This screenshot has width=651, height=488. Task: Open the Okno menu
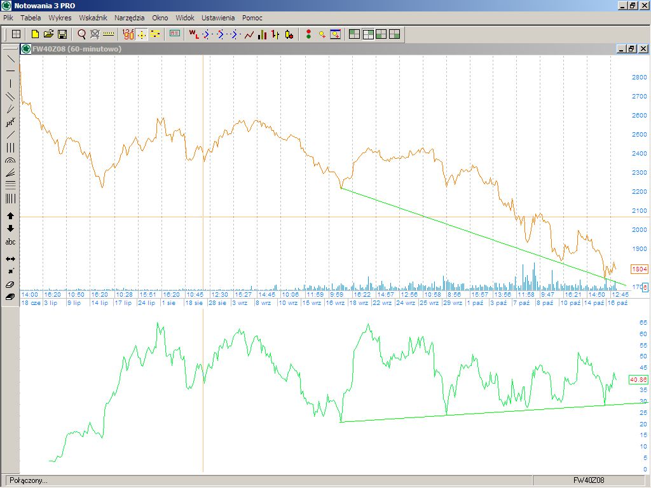pyautogui.click(x=160, y=17)
